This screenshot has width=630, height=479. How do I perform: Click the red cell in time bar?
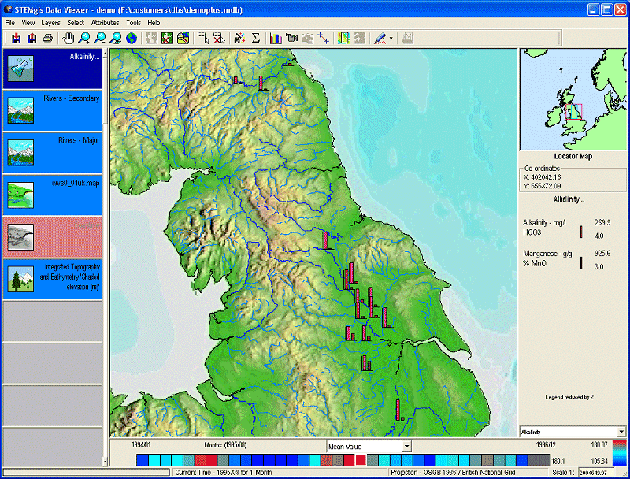[x=361, y=459]
